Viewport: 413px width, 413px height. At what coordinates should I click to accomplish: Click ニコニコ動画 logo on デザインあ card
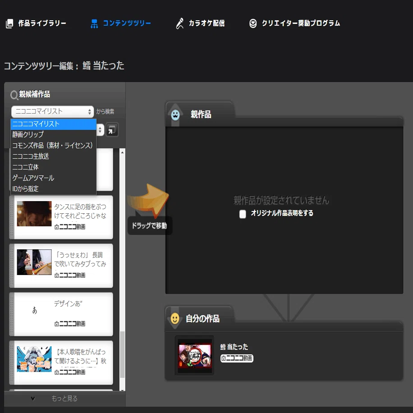pyautogui.click(x=70, y=323)
